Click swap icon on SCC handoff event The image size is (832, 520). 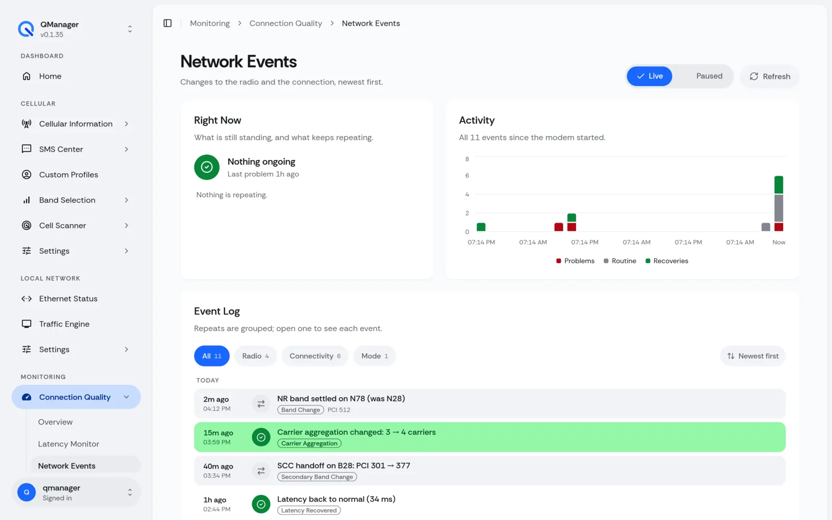click(261, 471)
